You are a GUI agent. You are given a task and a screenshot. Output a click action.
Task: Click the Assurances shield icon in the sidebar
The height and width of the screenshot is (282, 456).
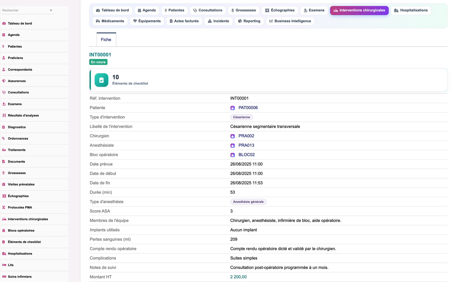pos(4,81)
